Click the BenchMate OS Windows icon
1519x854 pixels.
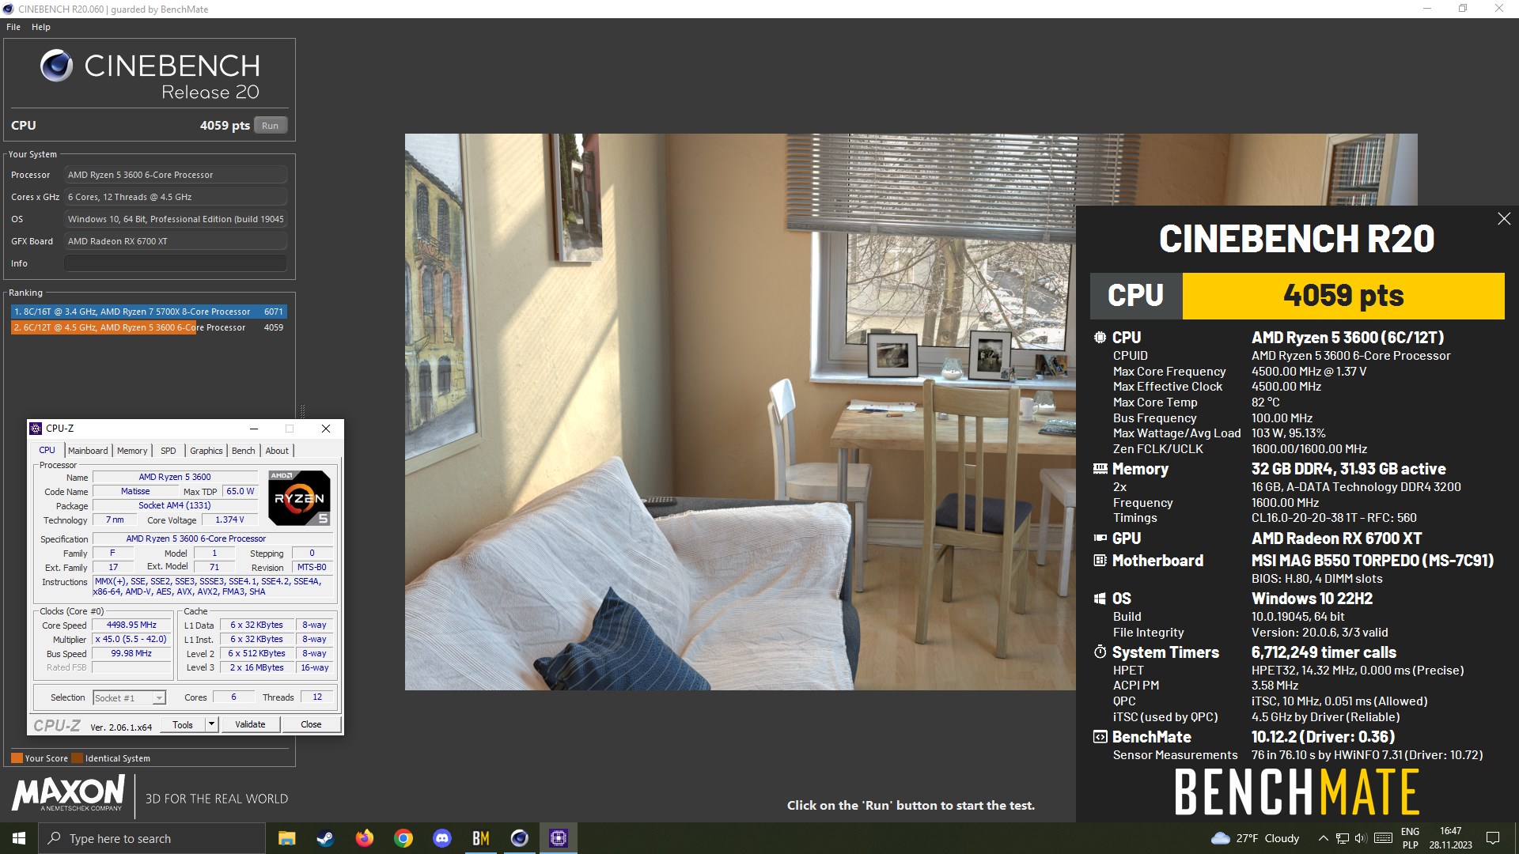1100,599
